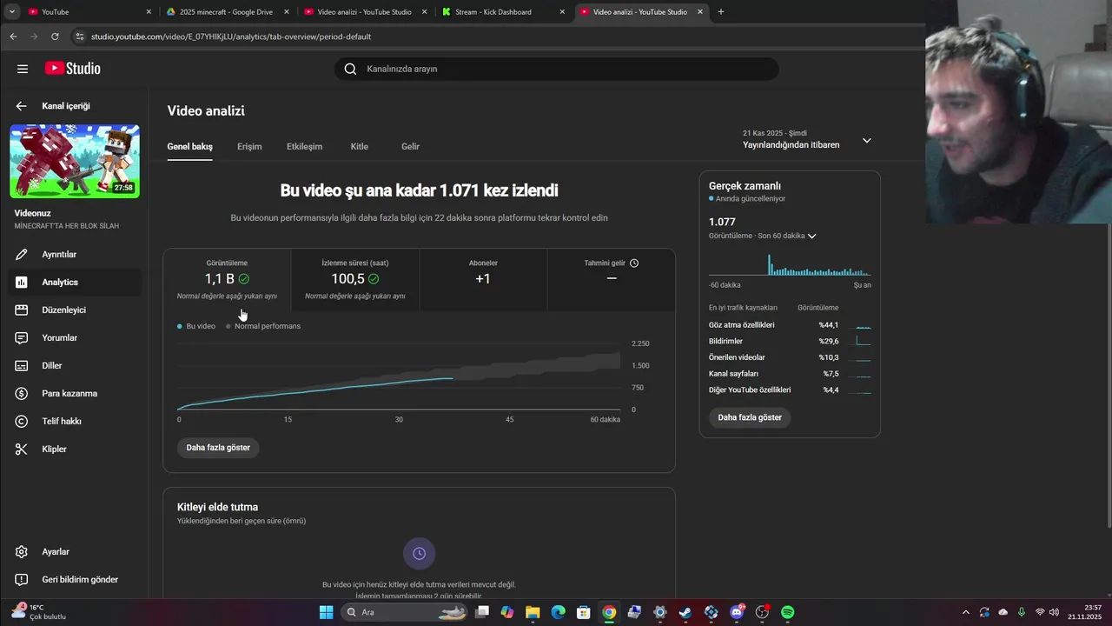Click Göz atma özellikleri traffic source row
This screenshot has height=626, width=1112.
point(790,325)
